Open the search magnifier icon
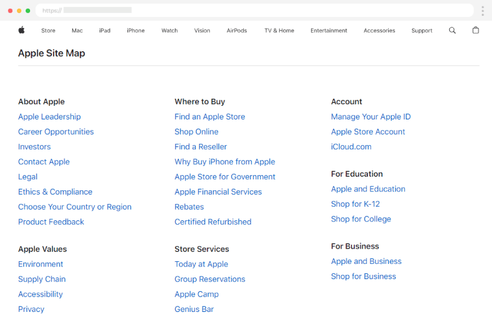The height and width of the screenshot is (319, 492). click(x=452, y=31)
